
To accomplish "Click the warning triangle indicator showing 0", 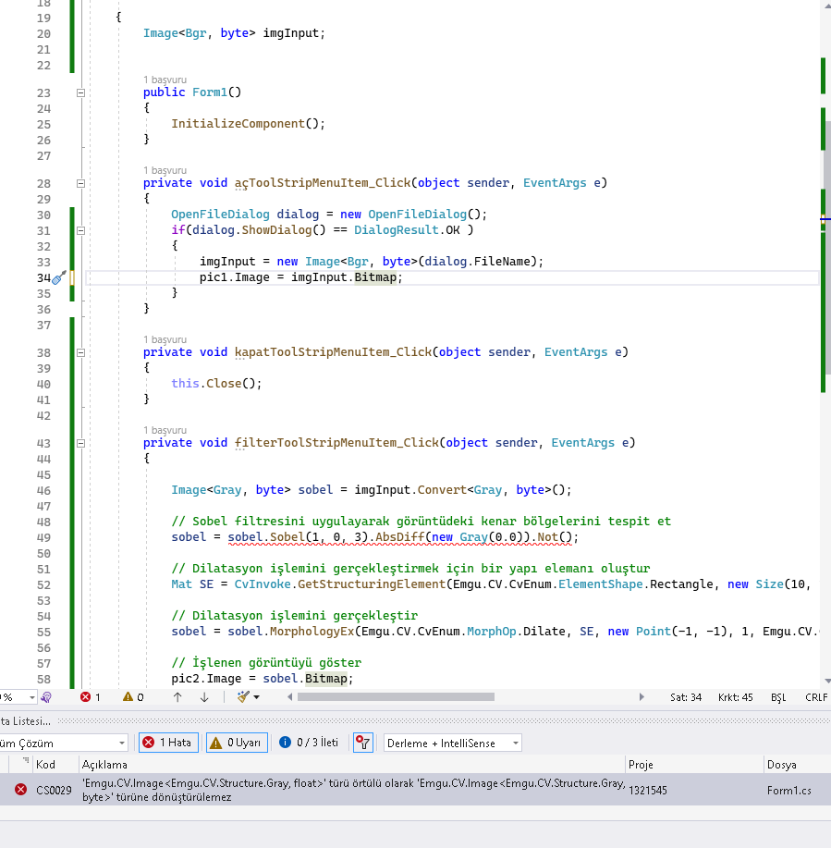I will [128, 697].
